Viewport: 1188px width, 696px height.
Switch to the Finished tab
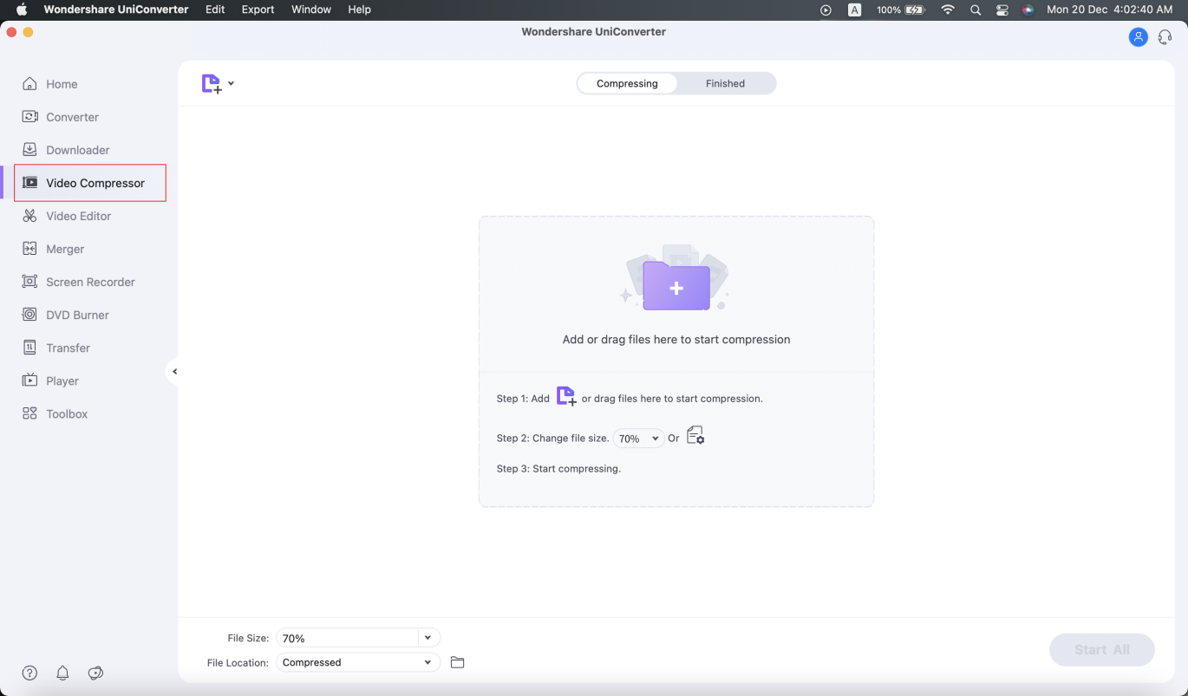coord(725,83)
